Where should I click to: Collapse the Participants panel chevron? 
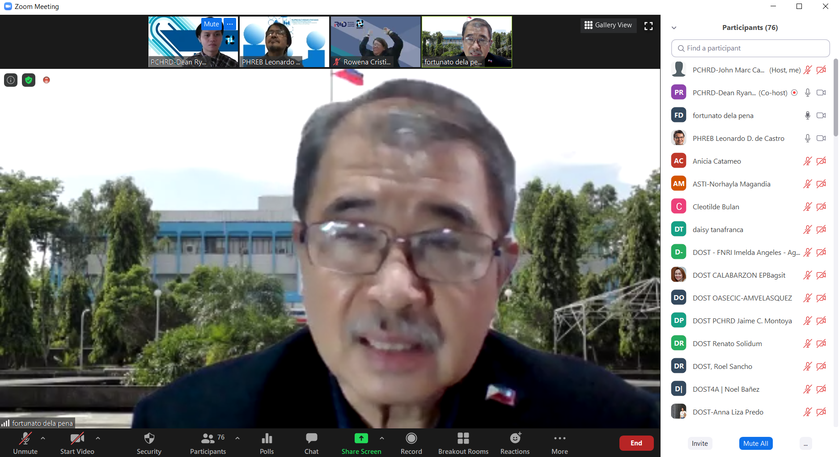pos(674,28)
